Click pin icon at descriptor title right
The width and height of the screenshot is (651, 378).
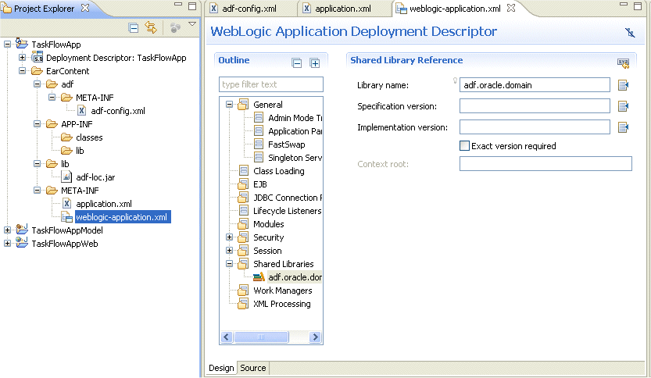point(630,33)
